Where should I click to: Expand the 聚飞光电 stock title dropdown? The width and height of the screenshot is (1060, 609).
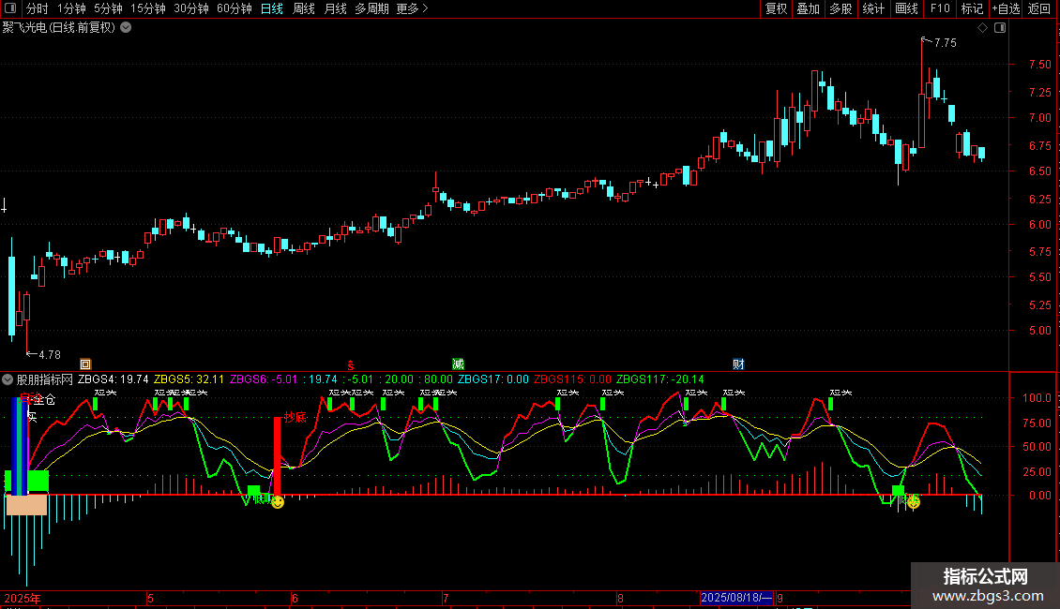[126, 28]
